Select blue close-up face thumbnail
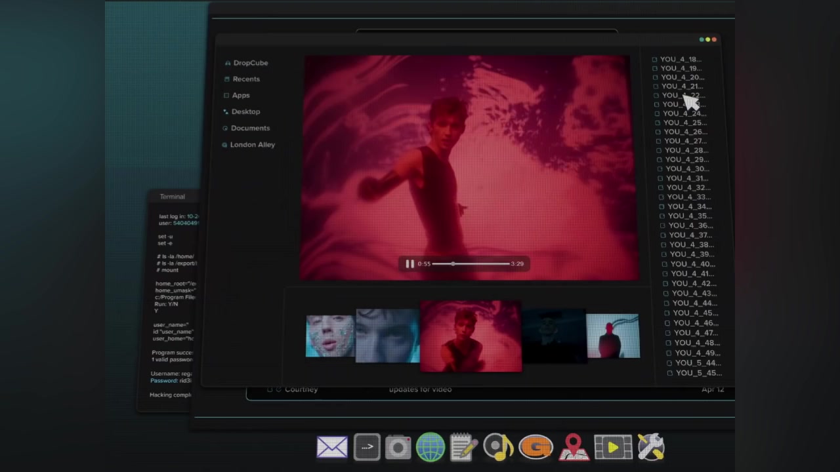Image resolution: width=840 pixels, height=472 pixels. [x=387, y=336]
